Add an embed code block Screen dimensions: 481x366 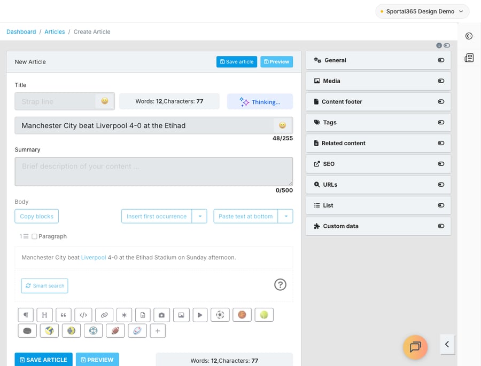[83, 315]
